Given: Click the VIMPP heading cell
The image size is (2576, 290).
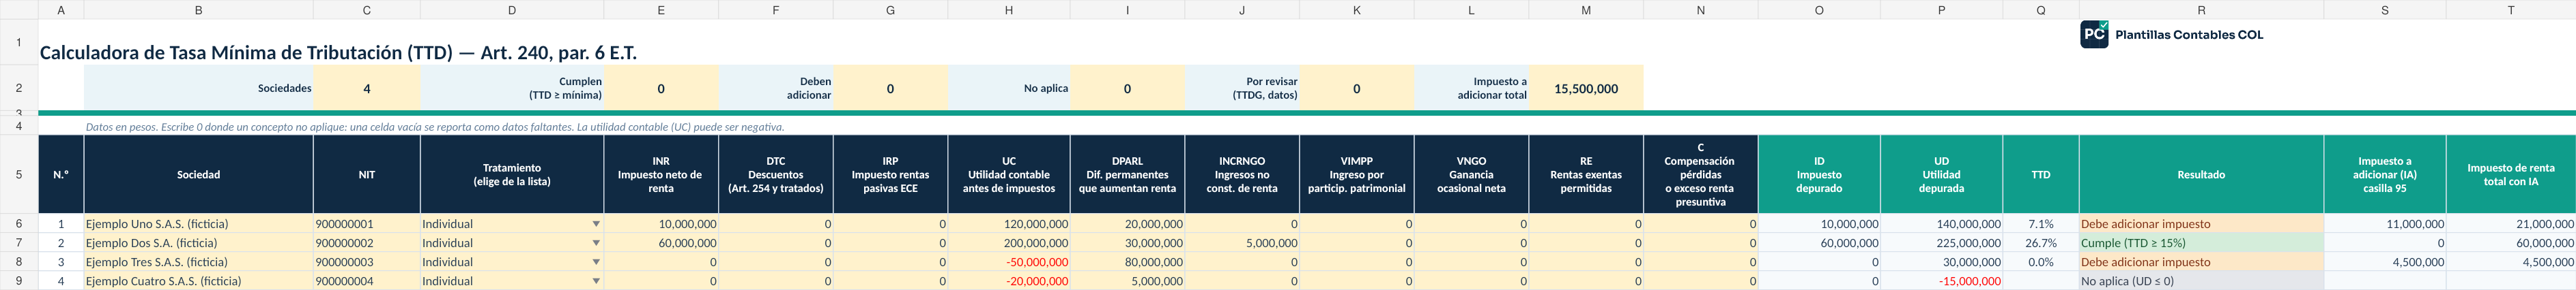Looking at the screenshot, I should 1356,174.
